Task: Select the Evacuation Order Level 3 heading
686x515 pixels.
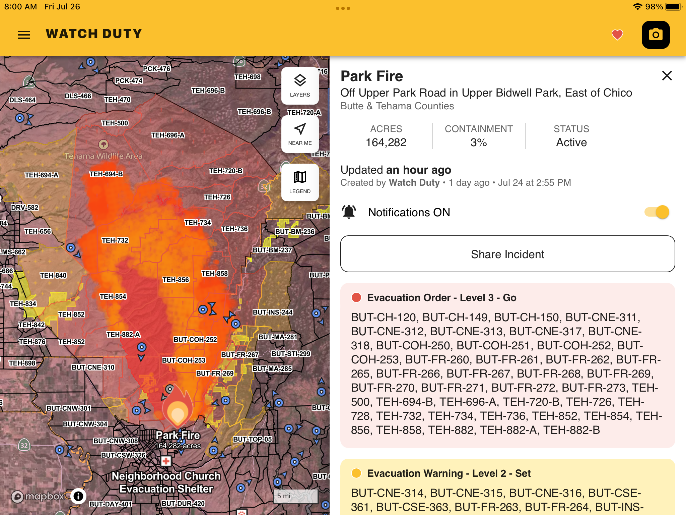Action: pyautogui.click(x=441, y=298)
